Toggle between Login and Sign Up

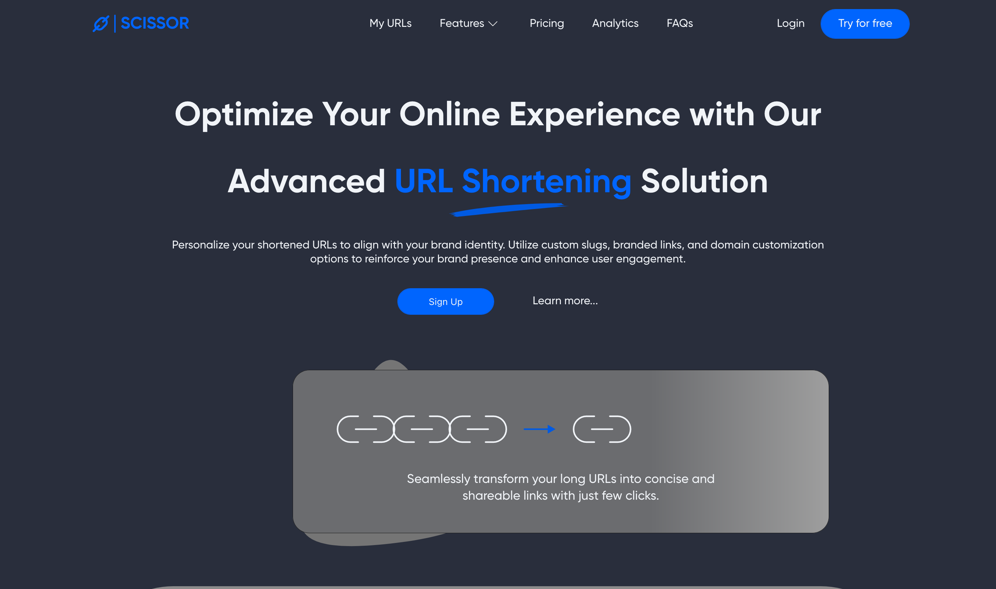pos(791,24)
